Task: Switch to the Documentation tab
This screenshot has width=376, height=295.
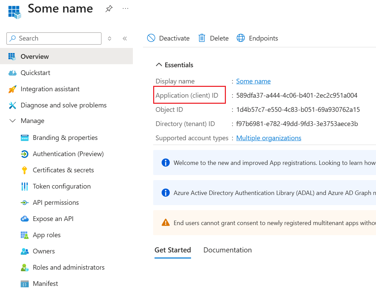Action: 227,250
